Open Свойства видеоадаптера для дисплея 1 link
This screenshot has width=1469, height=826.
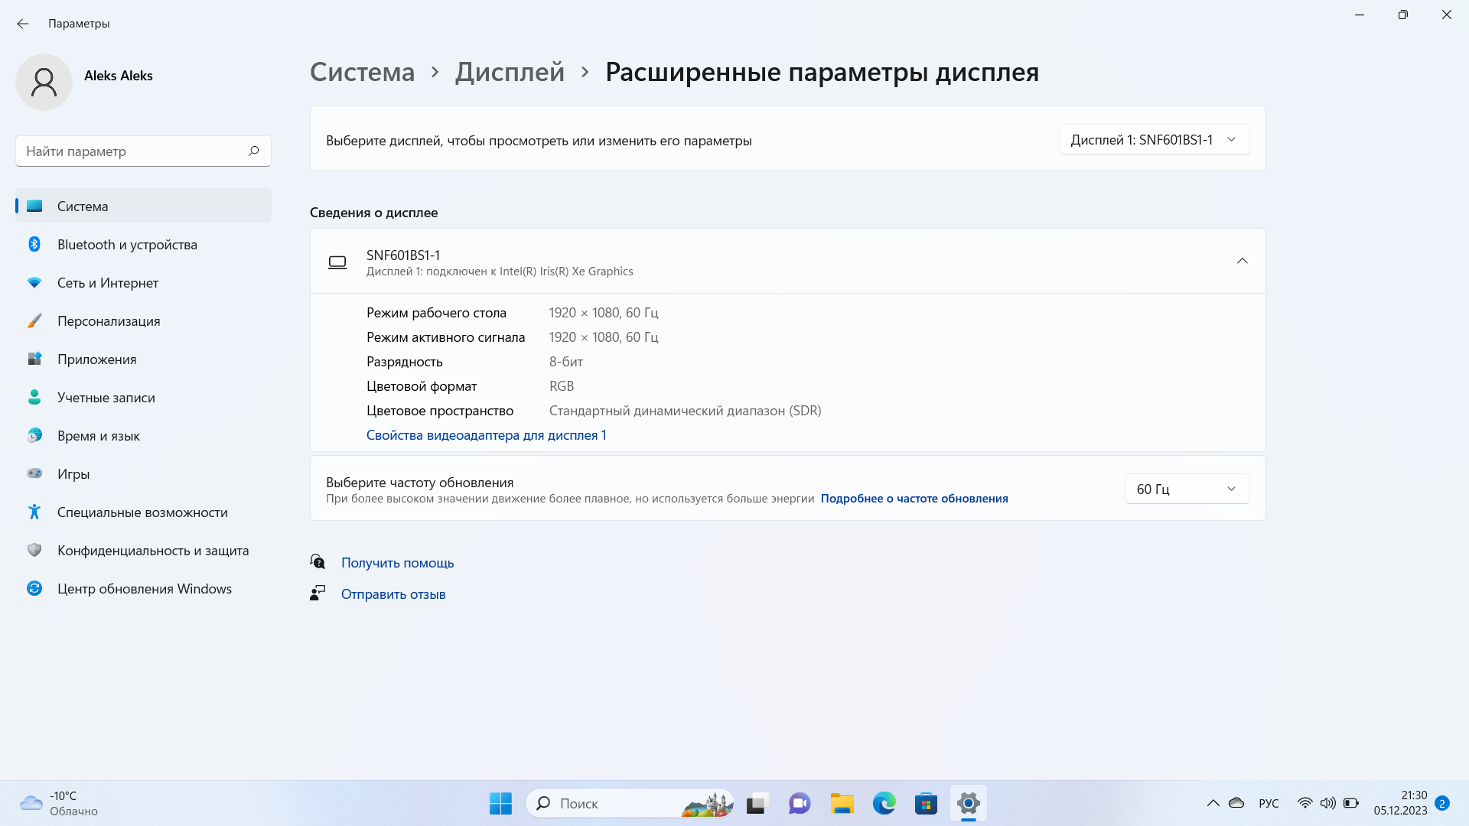pyautogui.click(x=486, y=435)
